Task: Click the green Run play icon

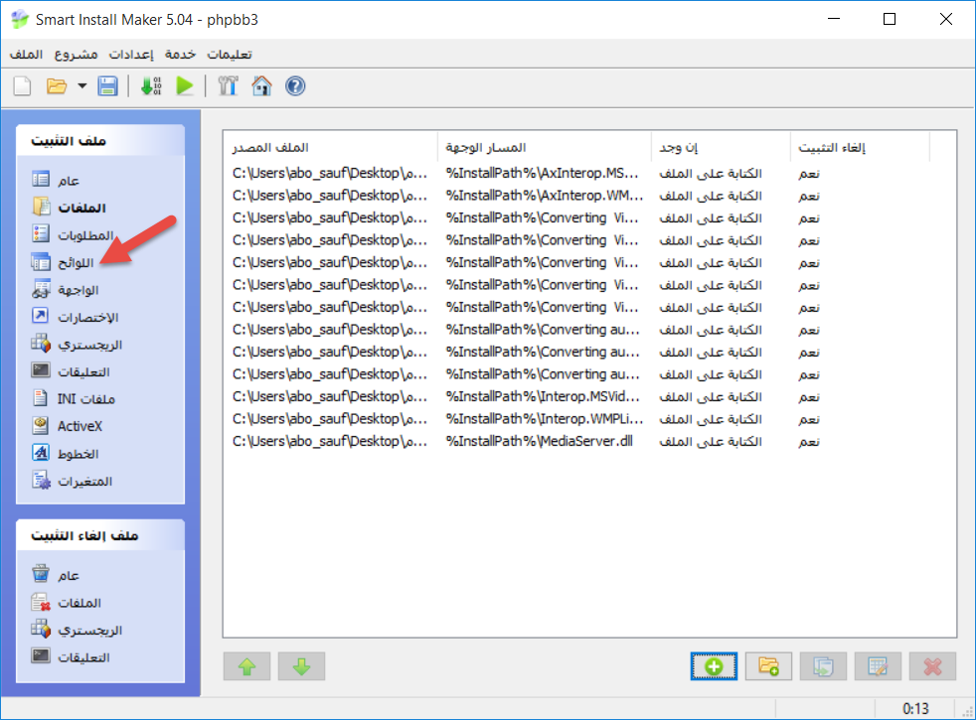Action: [185, 85]
